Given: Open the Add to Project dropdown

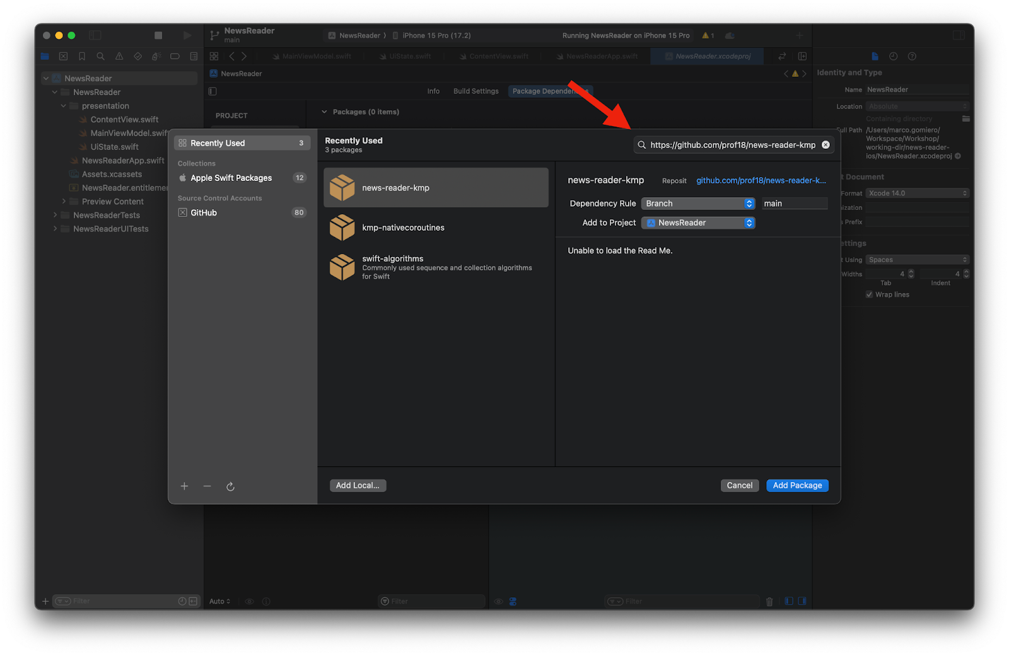Looking at the screenshot, I should pos(698,223).
